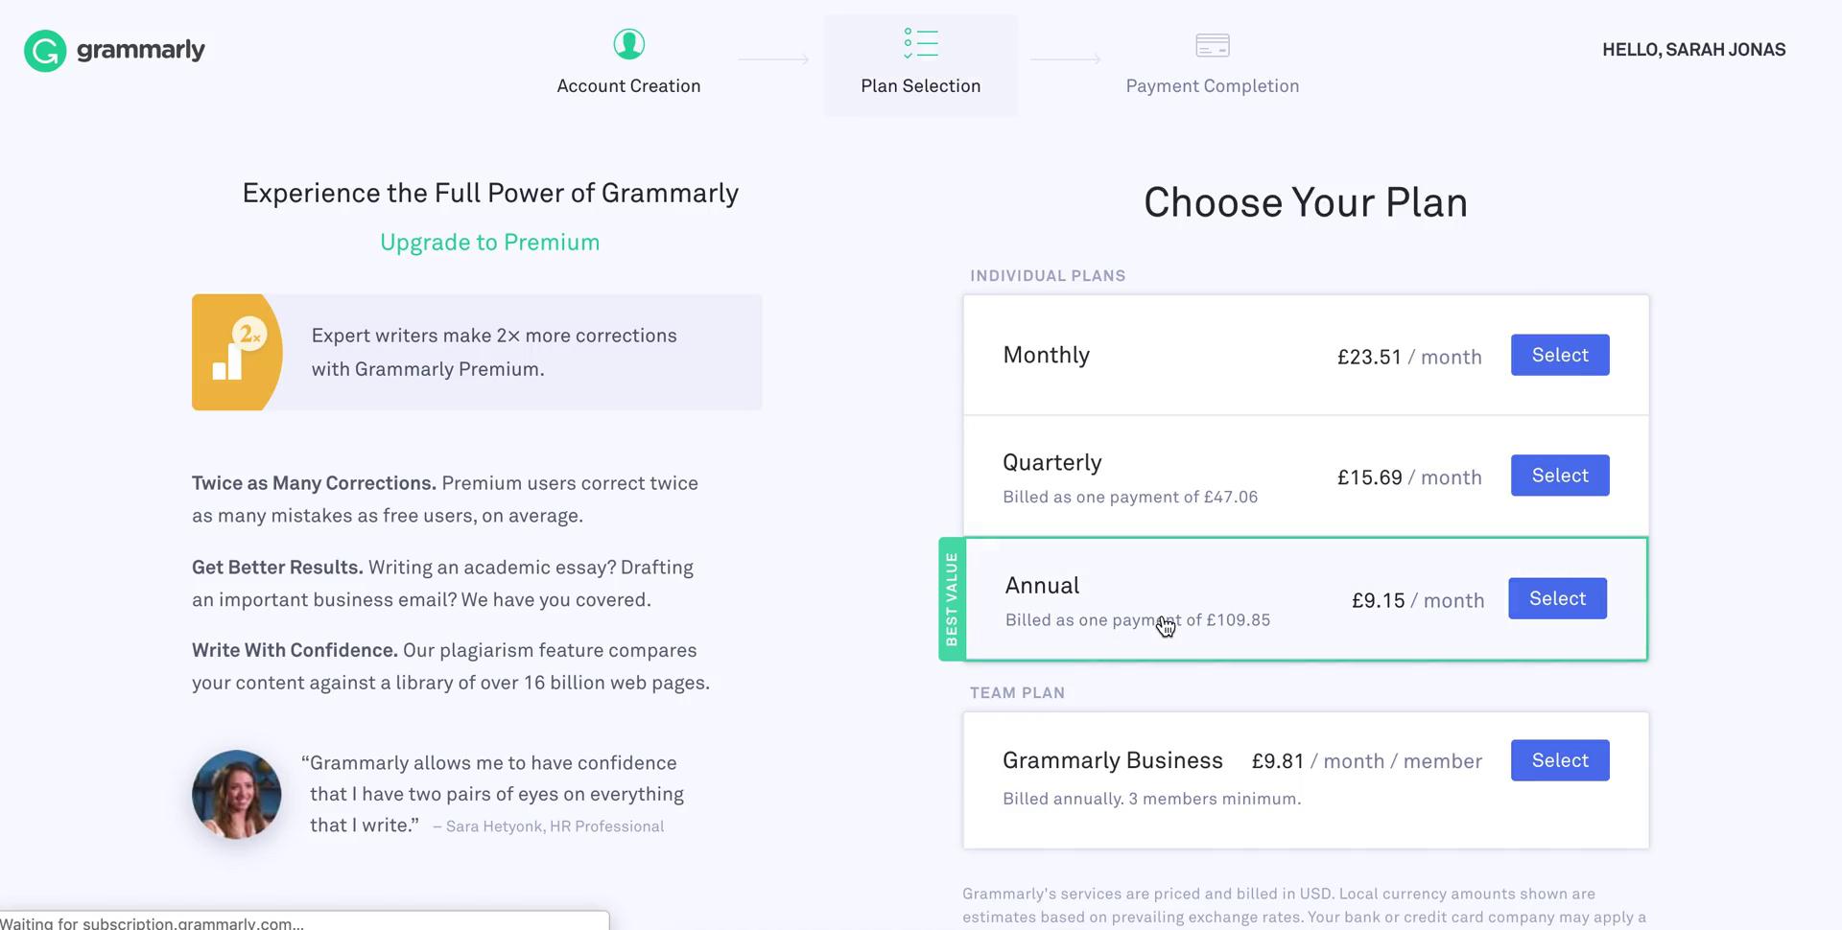Click the Annual plan card title

(1042, 586)
